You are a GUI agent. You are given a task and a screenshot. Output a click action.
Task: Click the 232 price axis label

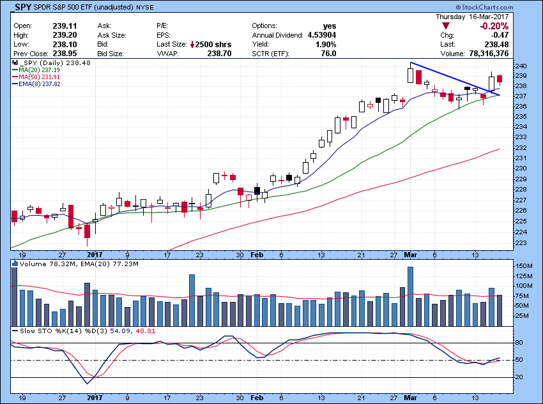pos(521,147)
